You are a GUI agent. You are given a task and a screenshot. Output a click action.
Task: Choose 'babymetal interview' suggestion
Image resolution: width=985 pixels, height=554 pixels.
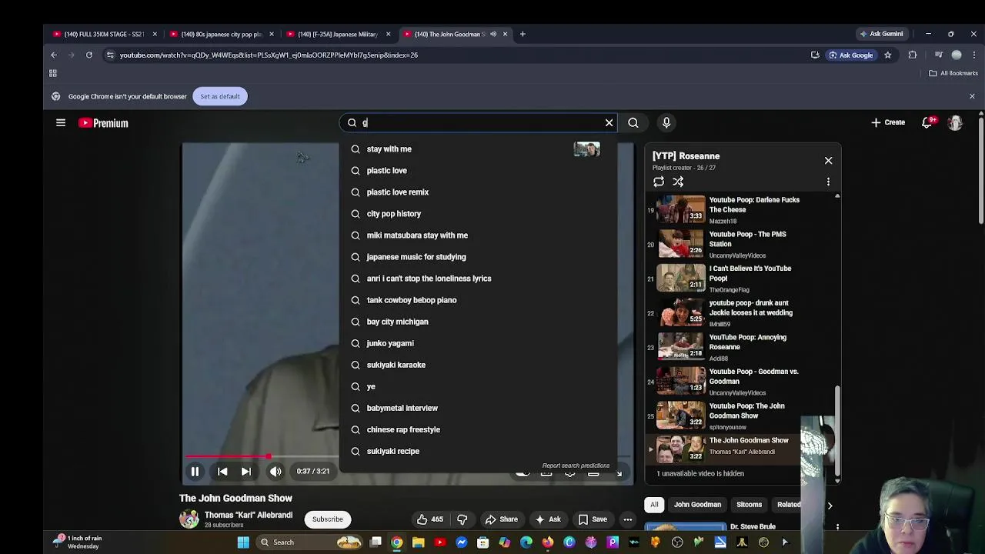pyautogui.click(x=478, y=408)
